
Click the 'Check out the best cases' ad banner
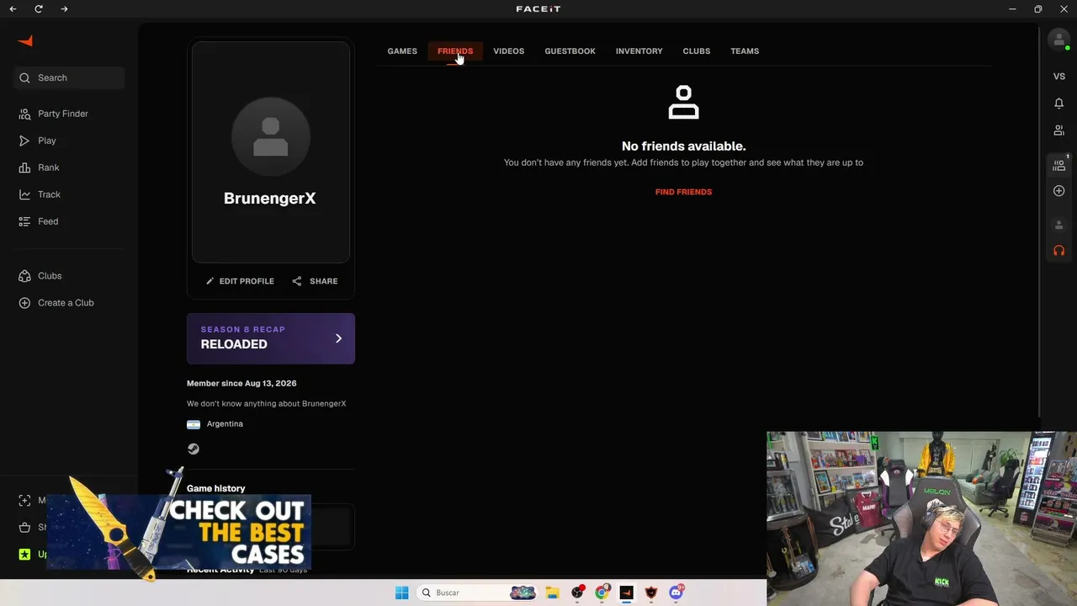coord(179,532)
